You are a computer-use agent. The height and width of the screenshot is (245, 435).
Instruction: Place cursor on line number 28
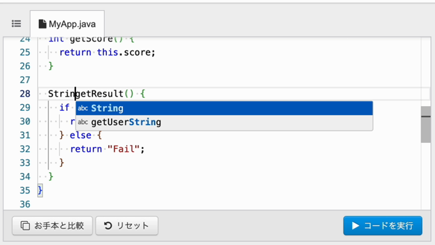25,94
